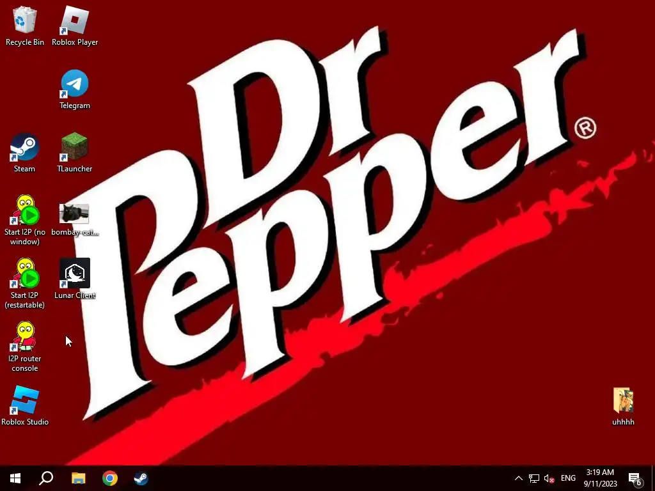
Task: Switch input language via ENG indicator
Action: (568, 478)
